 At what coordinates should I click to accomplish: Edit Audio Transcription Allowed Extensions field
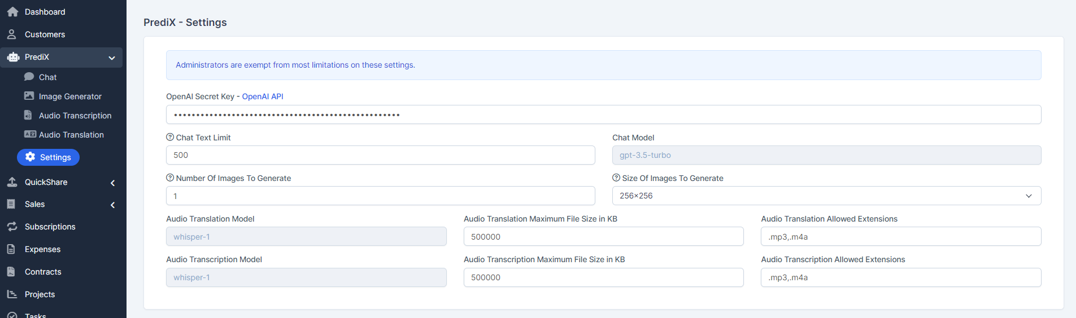point(901,277)
